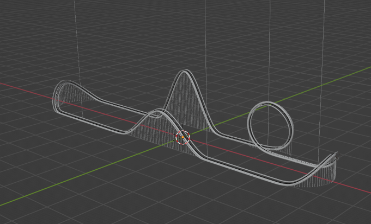This screenshot has height=224, width=371.
Task: Click the orange origin dot inside the 3D cursor
Action: (183, 137)
